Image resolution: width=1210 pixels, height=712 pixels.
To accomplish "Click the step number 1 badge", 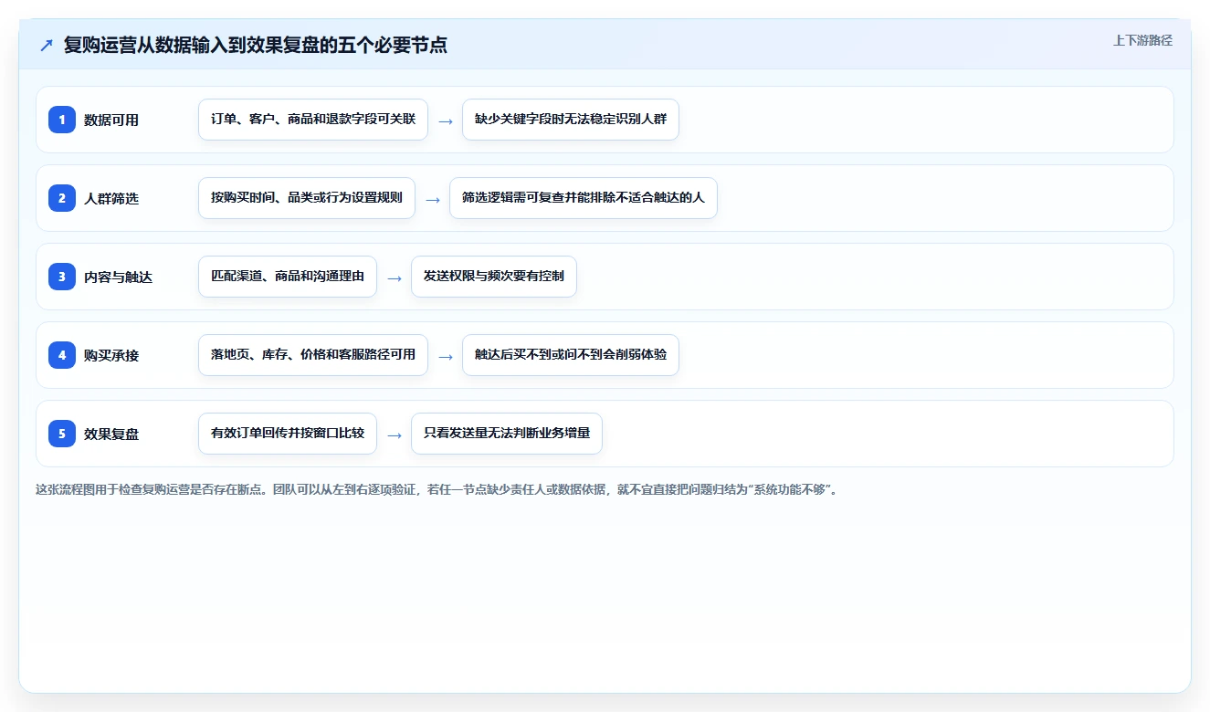I will click(62, 119).
